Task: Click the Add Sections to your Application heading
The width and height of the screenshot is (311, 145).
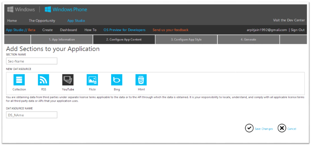Action: pyautogui.click(x=53, y=49)
